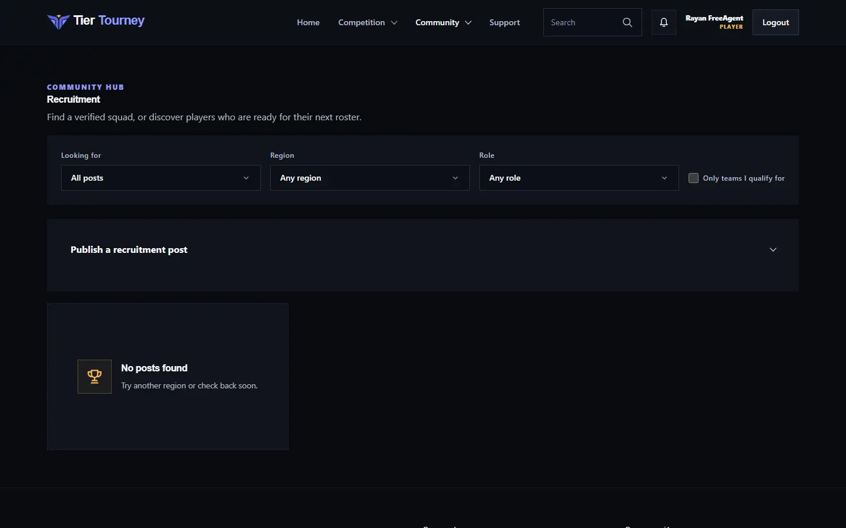Open the Tier Tourney home logo text

click(x=109, y=21)
